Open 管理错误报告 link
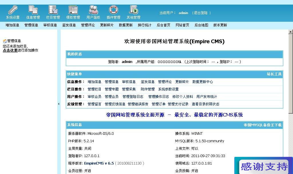293x174 pixels. pyautogui.click(x=138, y=104)
